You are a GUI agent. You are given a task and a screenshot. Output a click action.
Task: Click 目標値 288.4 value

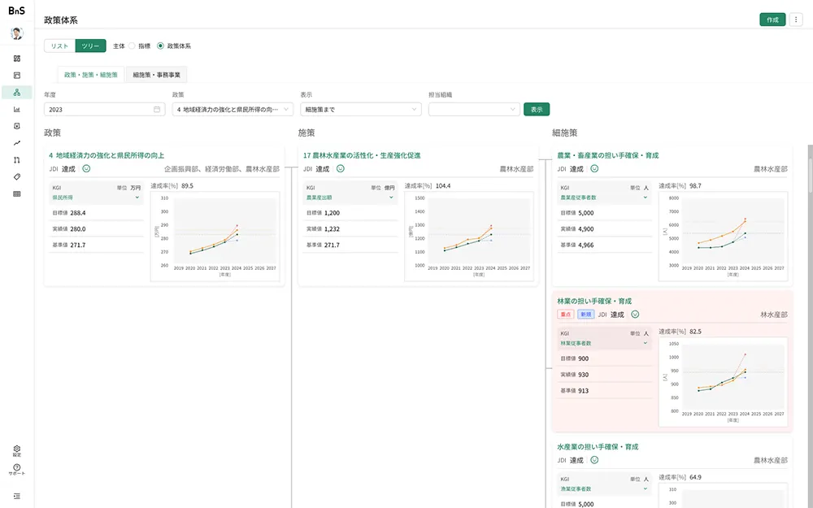pos(78,213)
